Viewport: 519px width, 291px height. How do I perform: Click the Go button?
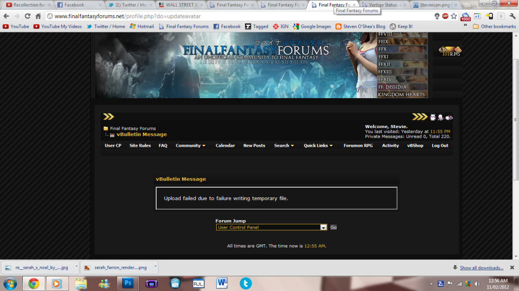pos(333,227)
